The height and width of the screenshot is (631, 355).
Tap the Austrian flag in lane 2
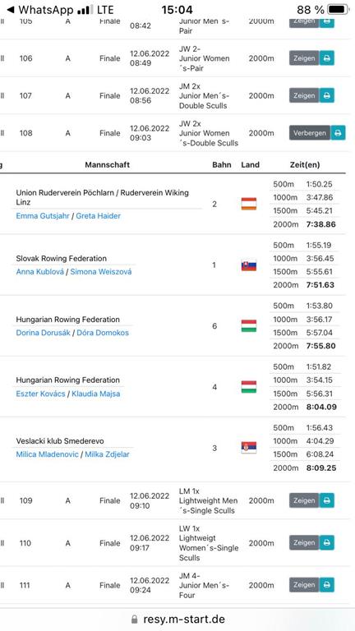[249, 204]
